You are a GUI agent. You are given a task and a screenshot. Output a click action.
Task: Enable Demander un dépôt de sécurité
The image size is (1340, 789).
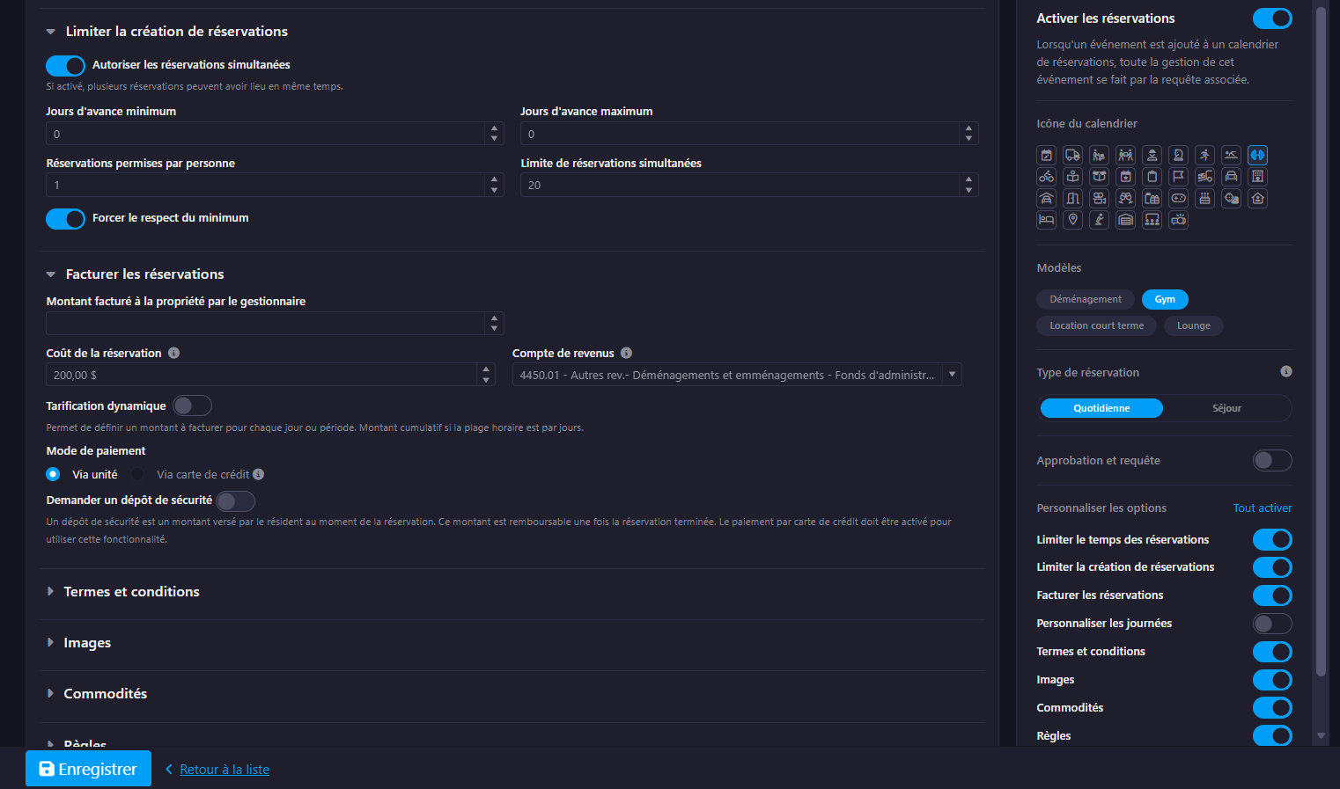235,500
